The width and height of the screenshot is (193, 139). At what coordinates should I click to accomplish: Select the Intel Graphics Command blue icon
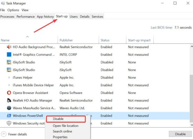tap(9, 55)
